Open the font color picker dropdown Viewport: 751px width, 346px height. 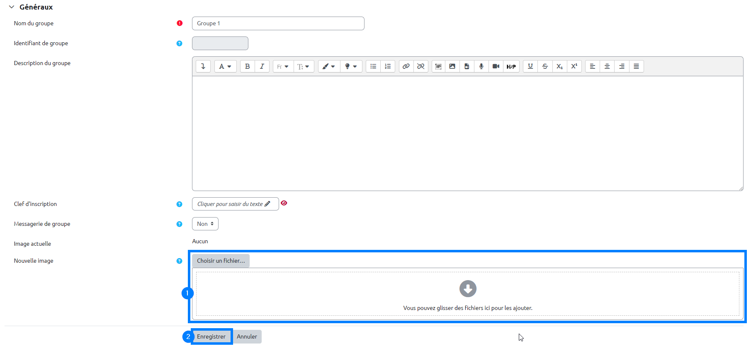[329, 66]
